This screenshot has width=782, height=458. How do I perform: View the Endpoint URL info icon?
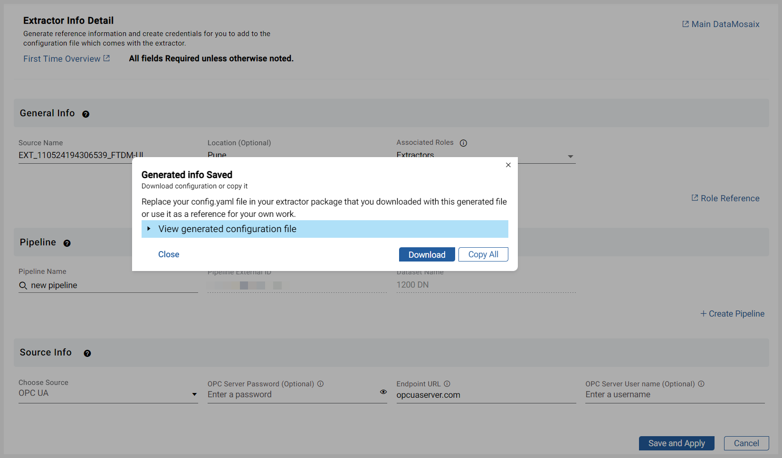click(447, 383)
